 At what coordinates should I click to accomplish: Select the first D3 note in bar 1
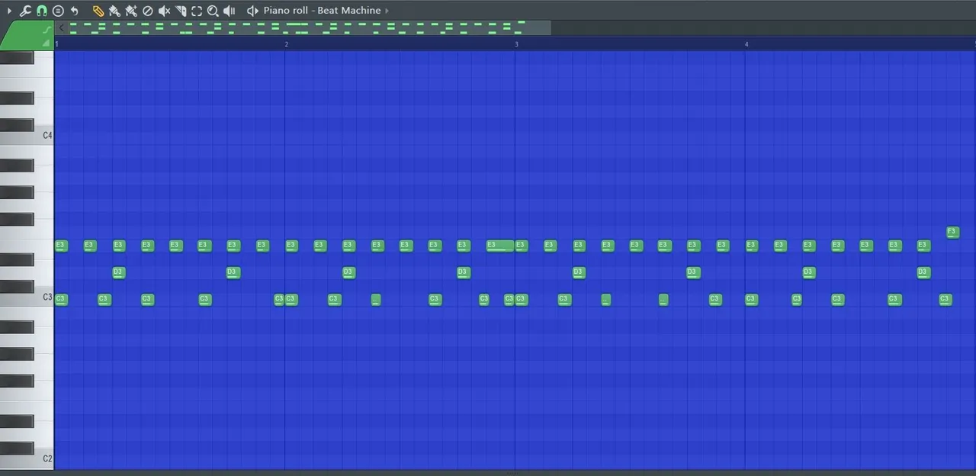click(118, 272)
